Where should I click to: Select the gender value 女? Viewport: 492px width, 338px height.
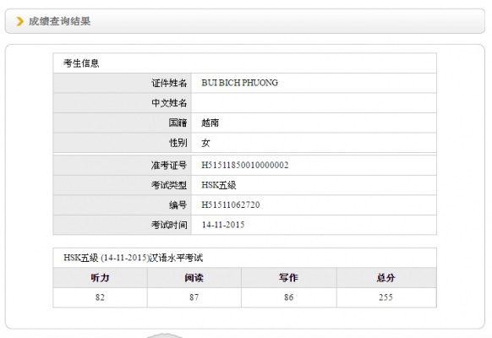tap(205, 143)
